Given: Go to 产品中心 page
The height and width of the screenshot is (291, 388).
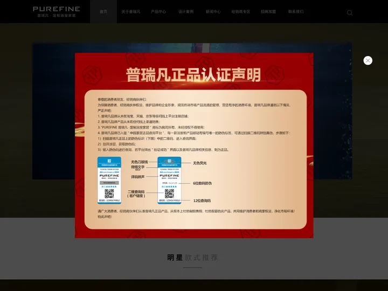Looking at the screenshot, I should [158, 12].
